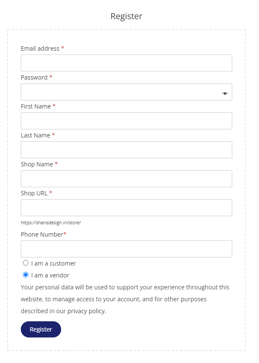Click the shansdesign.in/store URL hint text
Screen dimensions: 259x363
pyautogui.click(x=51, y=223)
